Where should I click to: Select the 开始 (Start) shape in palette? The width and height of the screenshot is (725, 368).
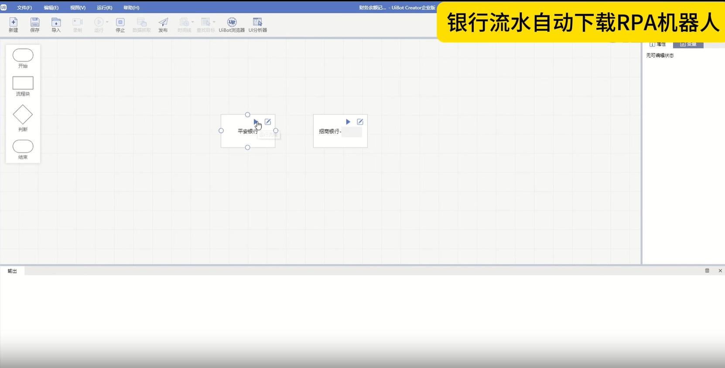[23, 55]
